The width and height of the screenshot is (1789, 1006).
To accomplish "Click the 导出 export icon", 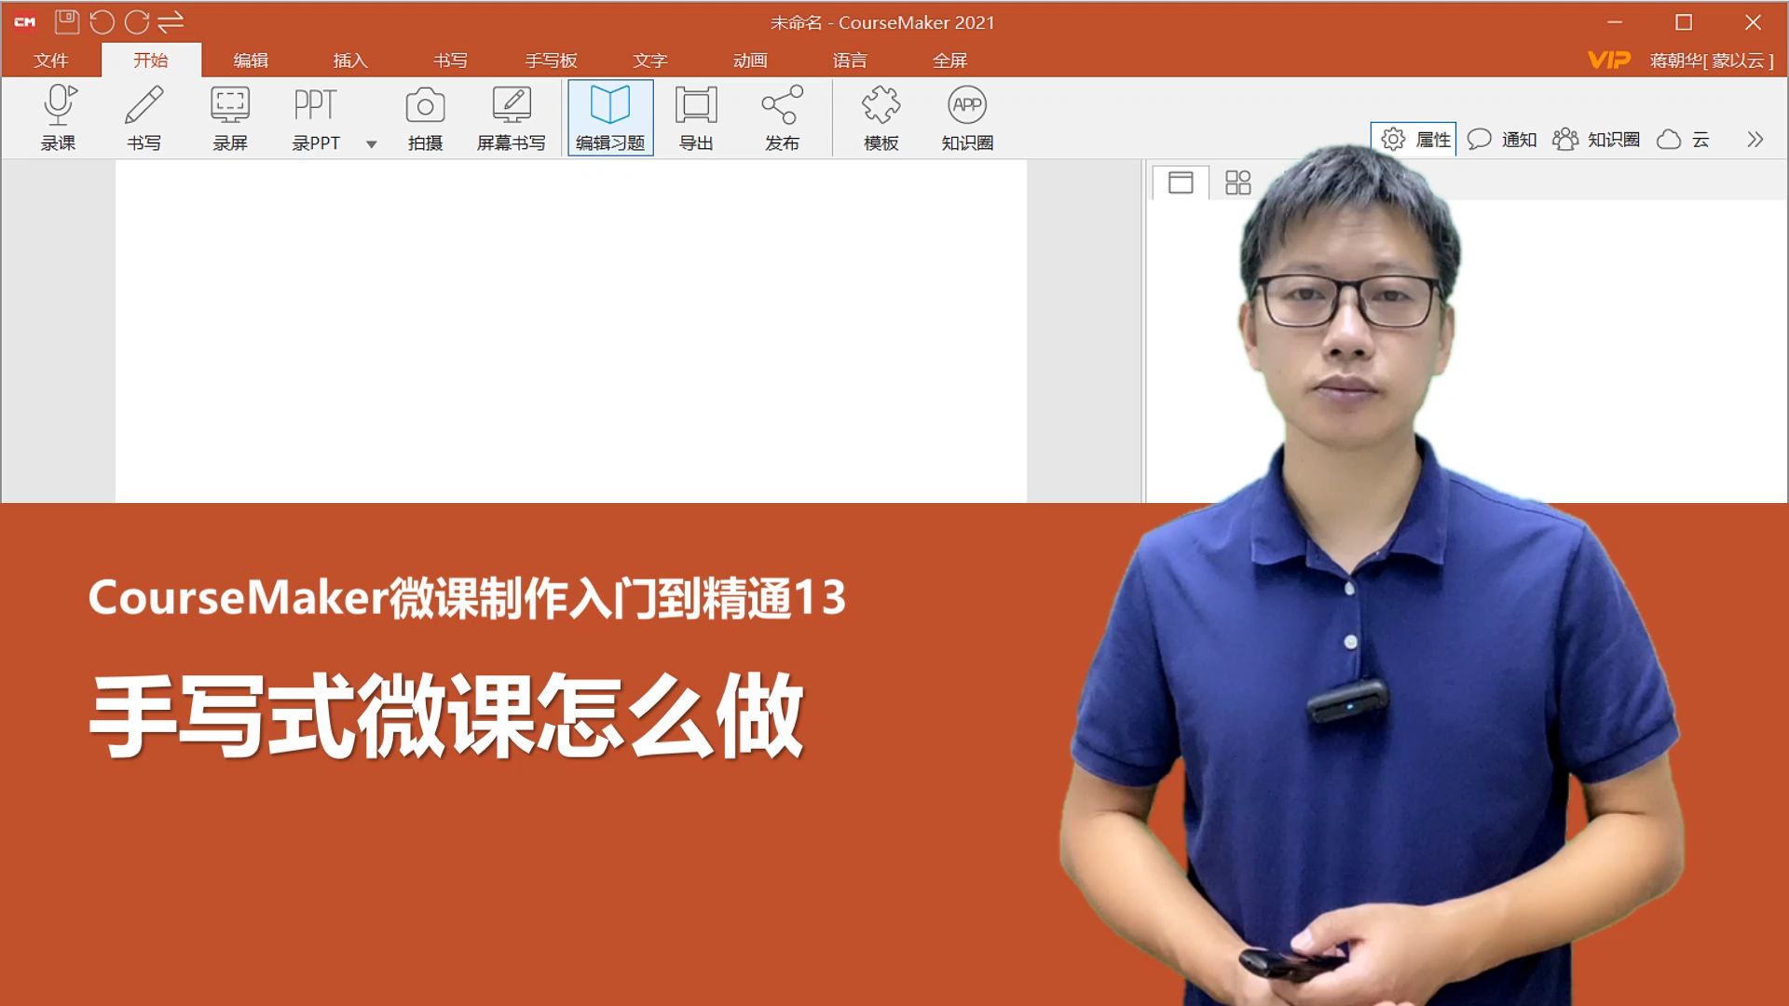I will [697, 116].
